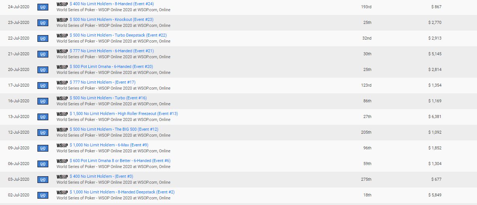Select the date 24-Jul-2020

pos(19,7)
